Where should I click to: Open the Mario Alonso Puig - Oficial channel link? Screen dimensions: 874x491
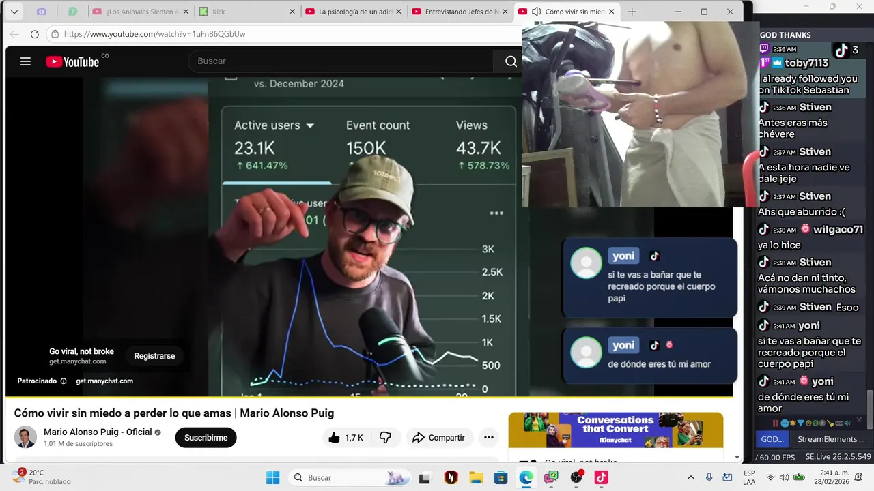[98, 432]
